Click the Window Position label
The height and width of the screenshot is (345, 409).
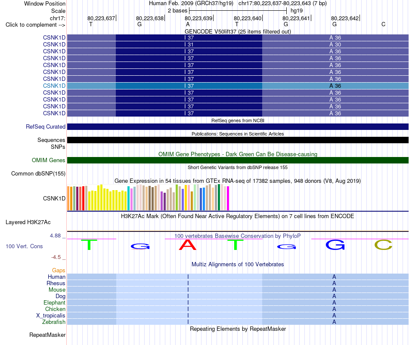pos(45,3)
